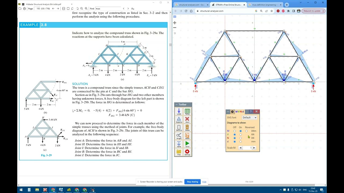
Task: Toggle match case in PDF find
Action: 133,9
